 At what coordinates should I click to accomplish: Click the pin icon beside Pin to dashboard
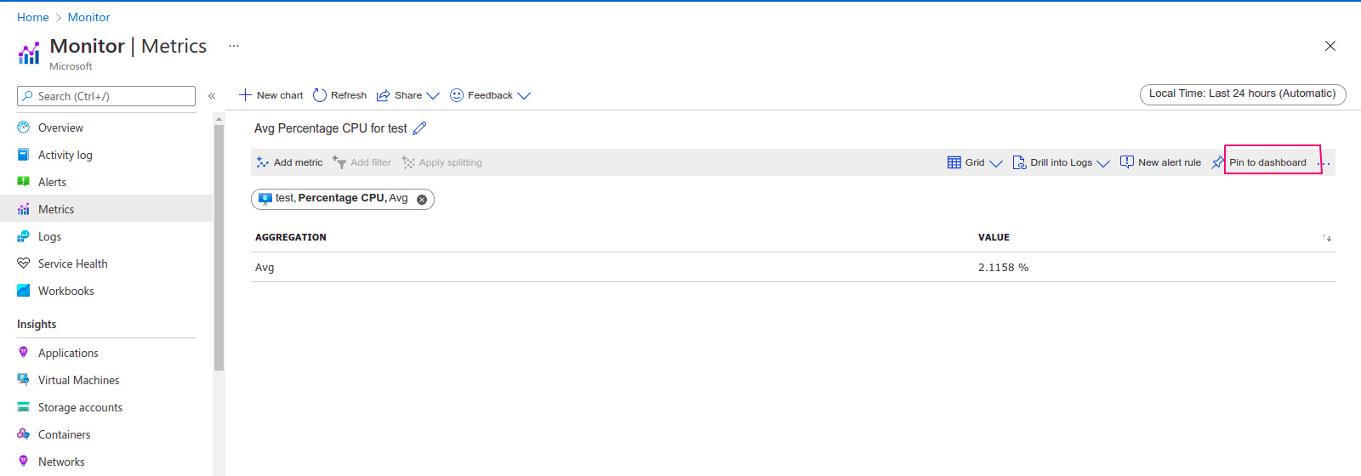tap(1218, 162)
